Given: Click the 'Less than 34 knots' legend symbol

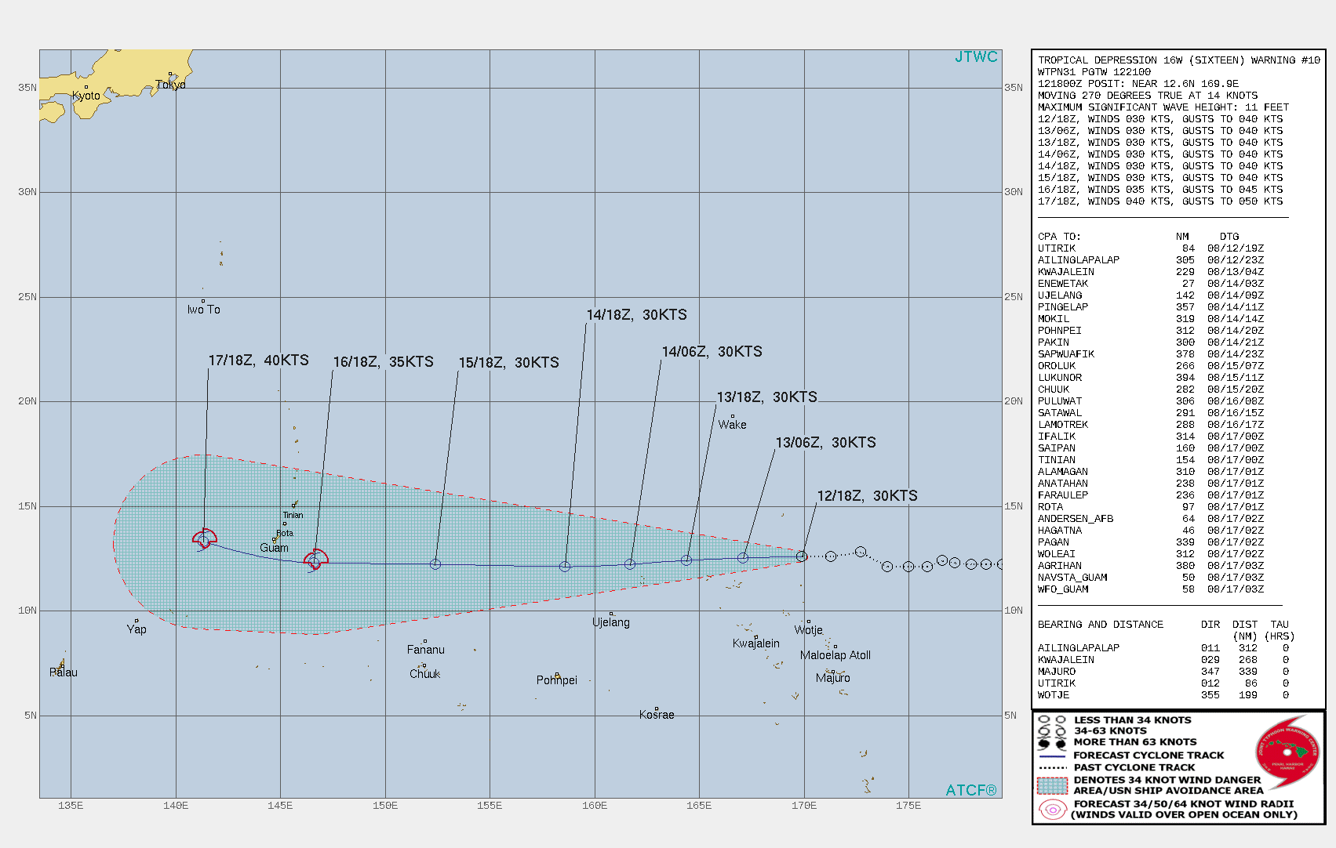Looking at the screenshot, I should click(1052, 719).
